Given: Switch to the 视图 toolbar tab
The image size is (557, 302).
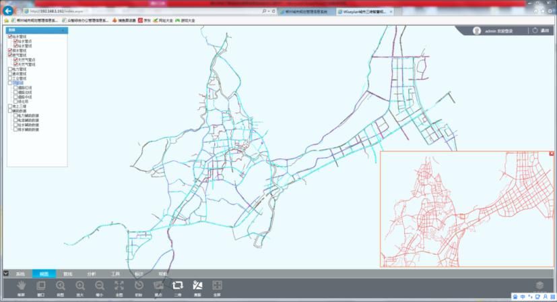Looking at the screenshot, I should (x=44, y=274).
